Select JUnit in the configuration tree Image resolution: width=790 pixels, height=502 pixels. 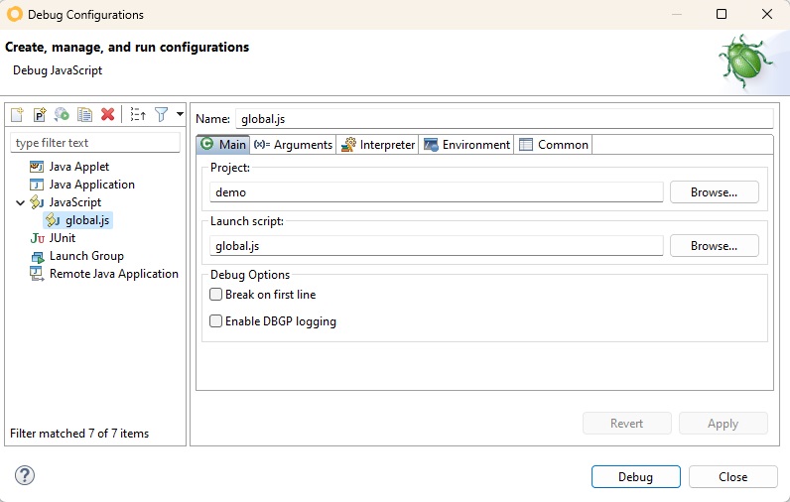(62, 238)
